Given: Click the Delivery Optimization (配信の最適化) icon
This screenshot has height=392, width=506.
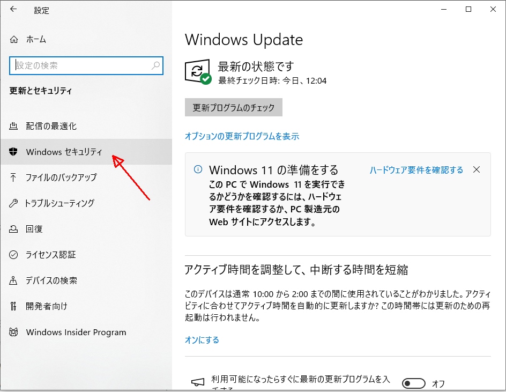Looking at the screenshot, I should [14, 126].
